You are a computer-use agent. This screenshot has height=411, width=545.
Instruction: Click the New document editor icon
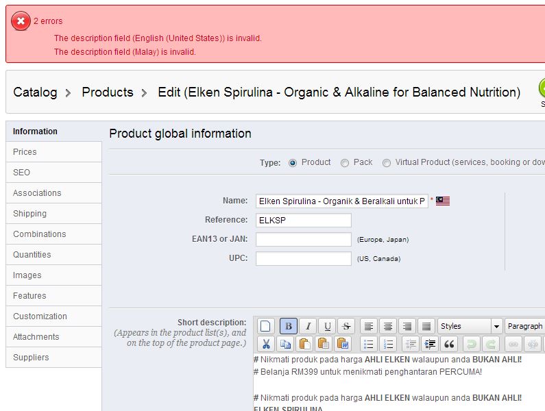coord(265,326)
